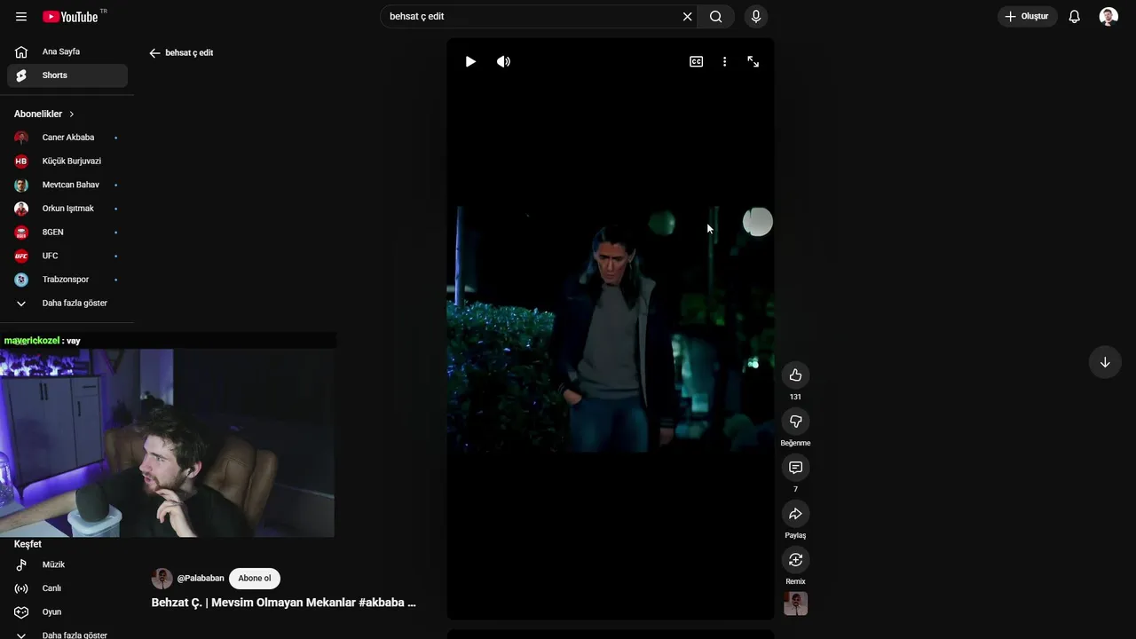Open Trabzonspor channel
1136x639 pixels.
point(67,280)
